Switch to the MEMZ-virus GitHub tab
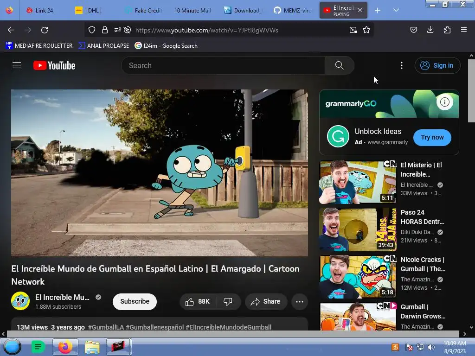Screen dimensions: 475x356 click(292, 11)
